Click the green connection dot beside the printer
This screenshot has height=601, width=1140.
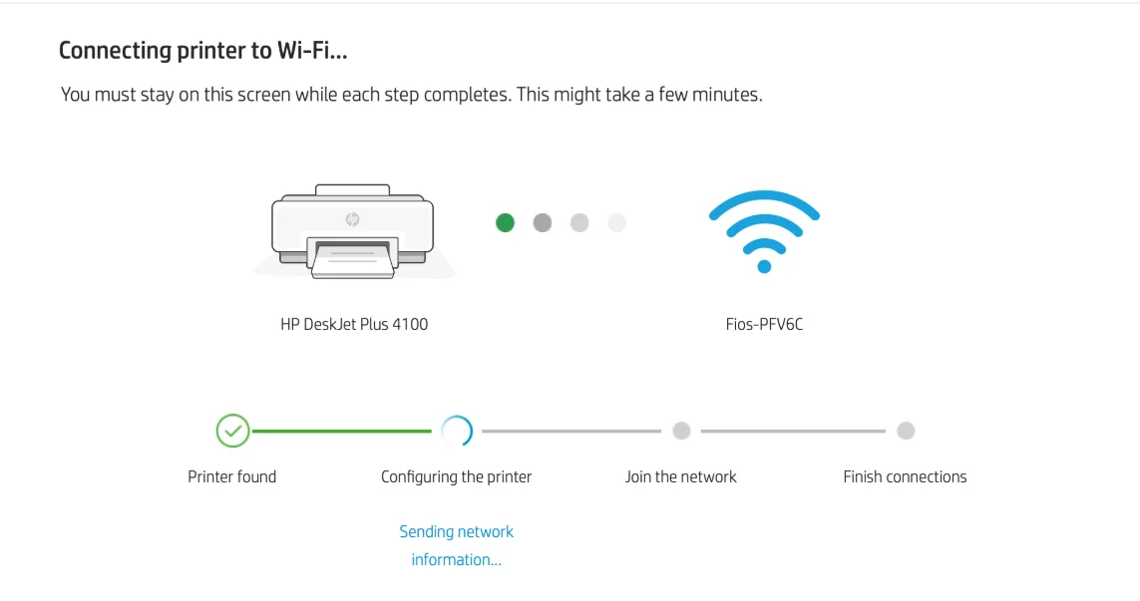click(506, 223)
